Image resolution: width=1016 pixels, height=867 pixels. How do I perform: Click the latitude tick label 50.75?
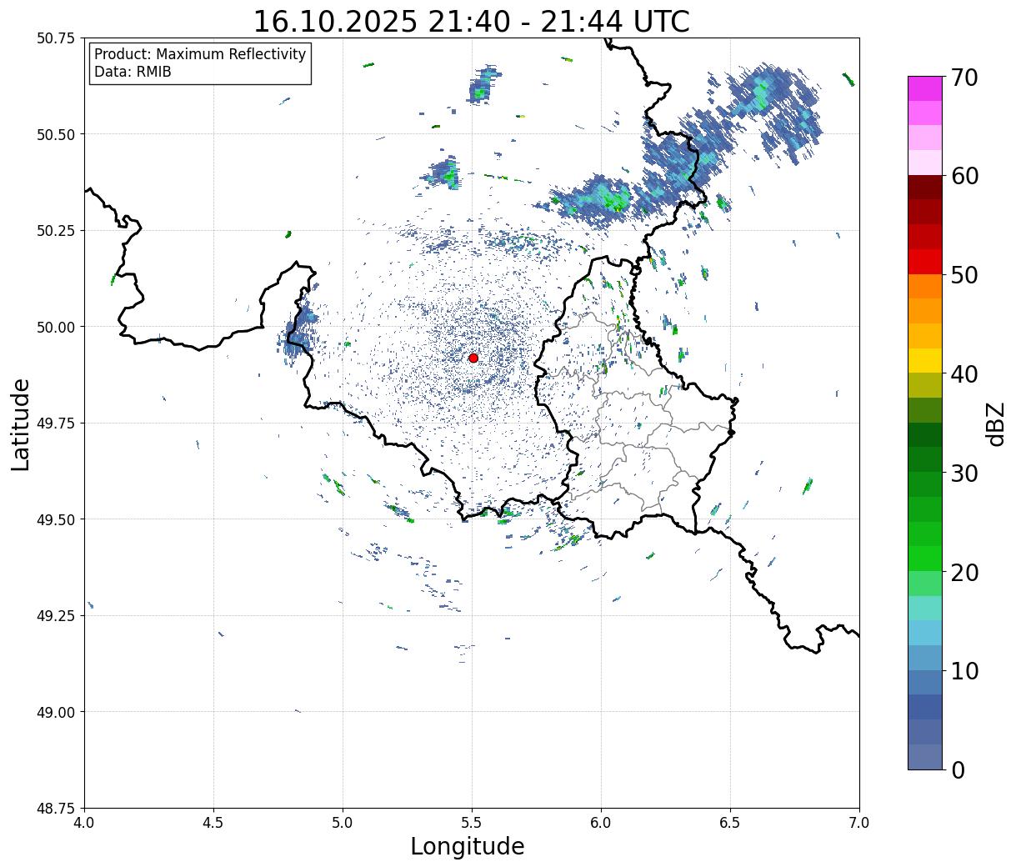click(x=56, y=38)
